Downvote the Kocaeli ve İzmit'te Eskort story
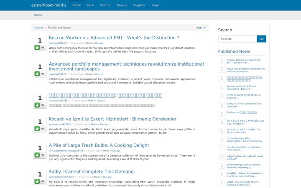Image resolution: width=301 pixels, height=188 pixels. click(x=43, y=129)
